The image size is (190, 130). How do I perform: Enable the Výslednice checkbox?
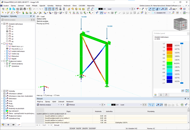pos(7,66)
